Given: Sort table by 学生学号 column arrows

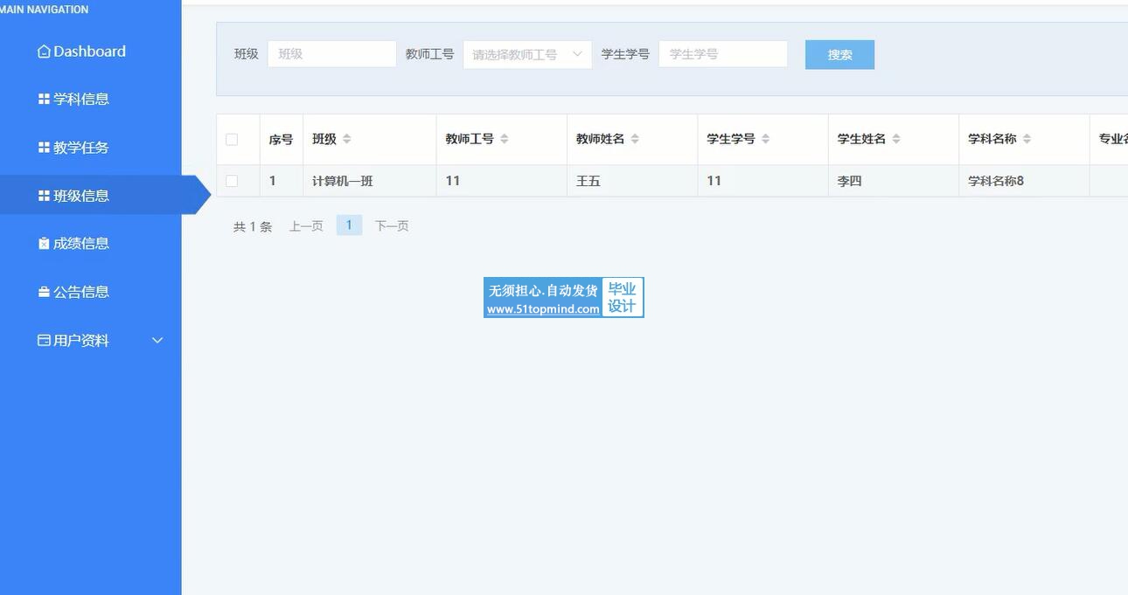Looking at the screenshot, I should [765, 139].
